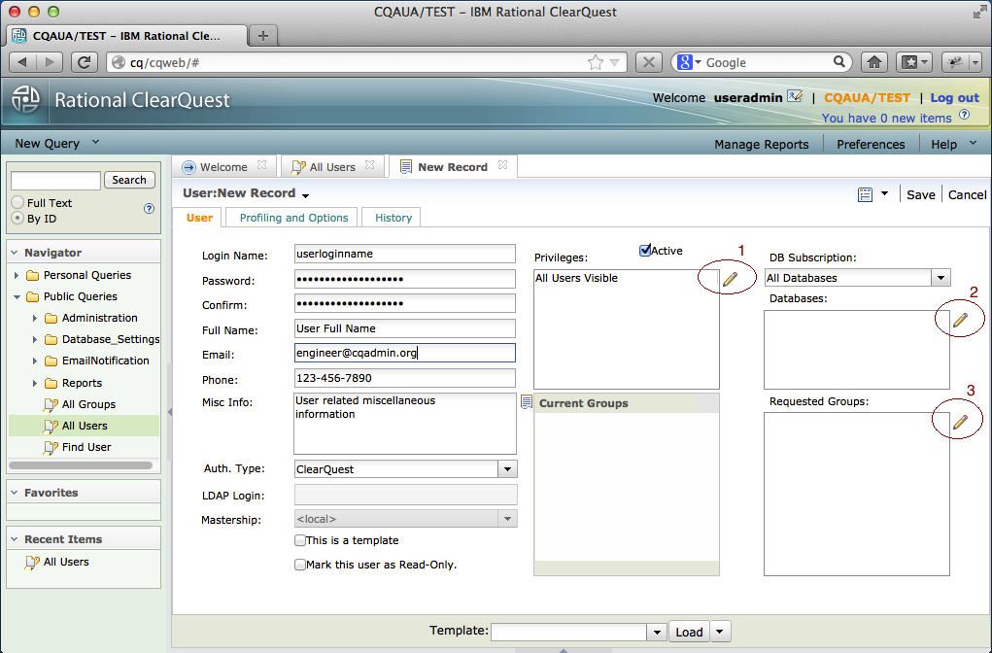The image size is (992, 653).
Task: Collapse the Public Queries folder
Action: pos(17,296)
